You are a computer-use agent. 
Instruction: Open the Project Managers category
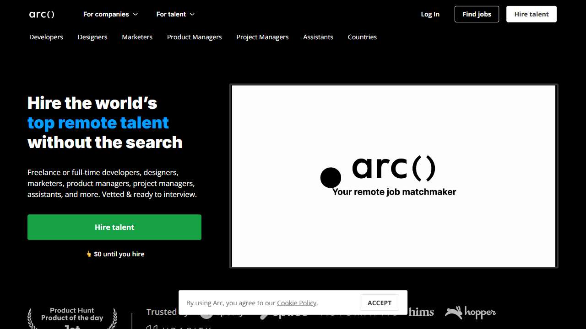(x=262, y=37)
